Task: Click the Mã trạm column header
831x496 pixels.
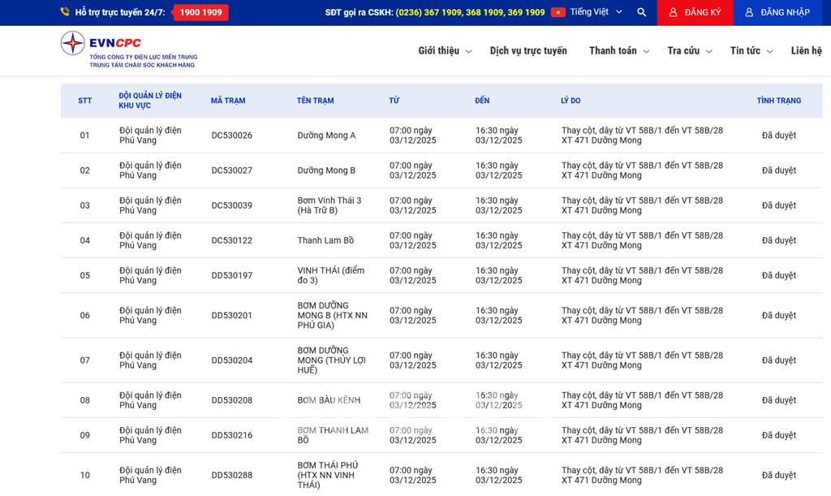Action: [x=228, y=101]
